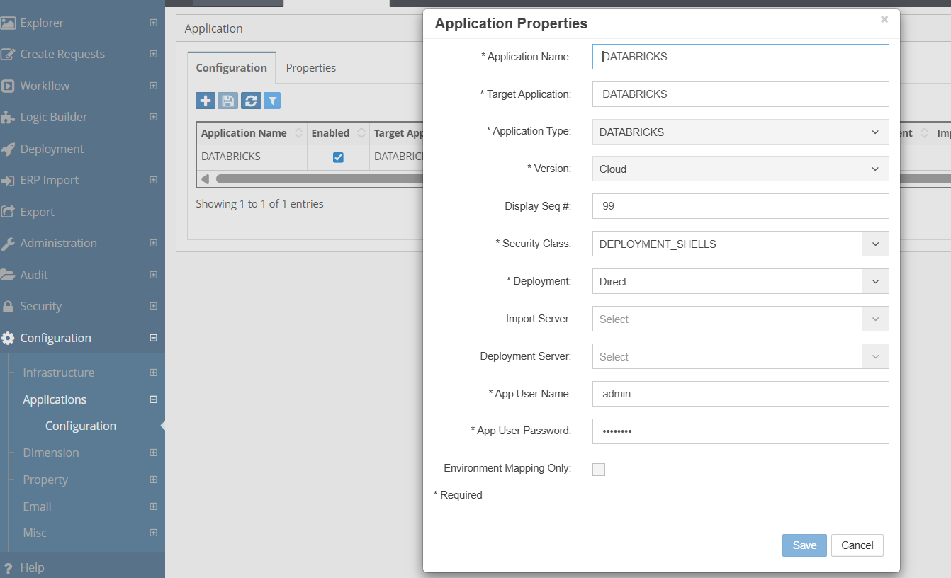Select the Dimension menu item under Configuration
951x578 pixels.
(51, 453)
